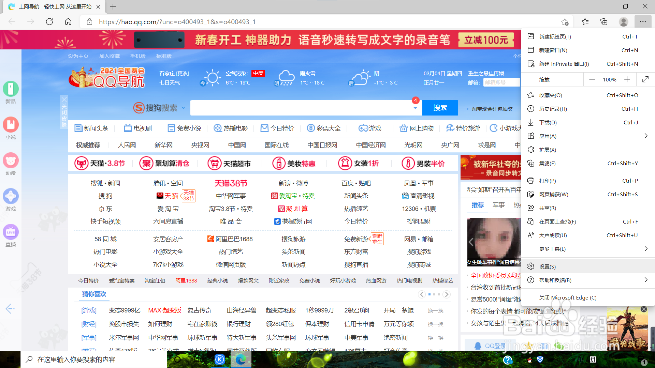Open 京东 site link
This screenshot has height=368, width=655.
point(105,209)
